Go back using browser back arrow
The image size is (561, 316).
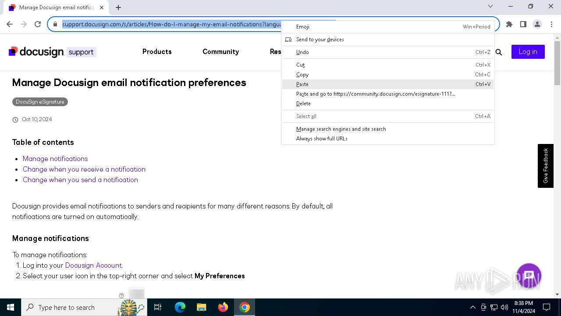10,24
